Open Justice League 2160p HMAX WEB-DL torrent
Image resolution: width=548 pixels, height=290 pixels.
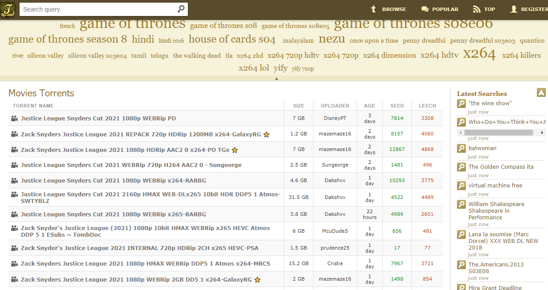coord(151,198)
